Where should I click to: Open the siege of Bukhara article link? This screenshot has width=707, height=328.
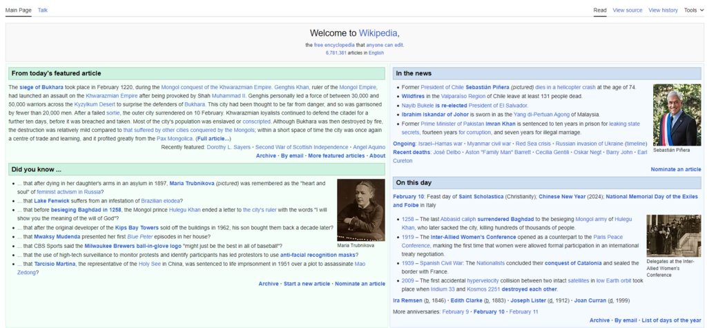(x=39, y=88)
